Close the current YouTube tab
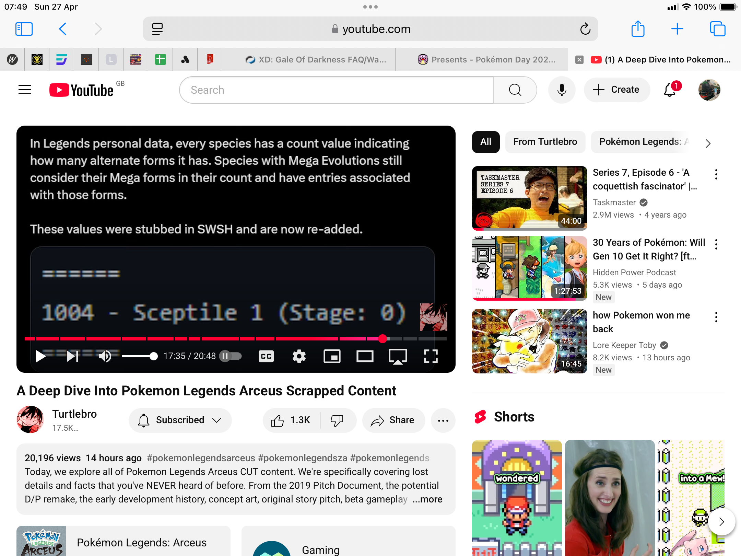This screenshot has width=741, height=556. coord(579,60)
